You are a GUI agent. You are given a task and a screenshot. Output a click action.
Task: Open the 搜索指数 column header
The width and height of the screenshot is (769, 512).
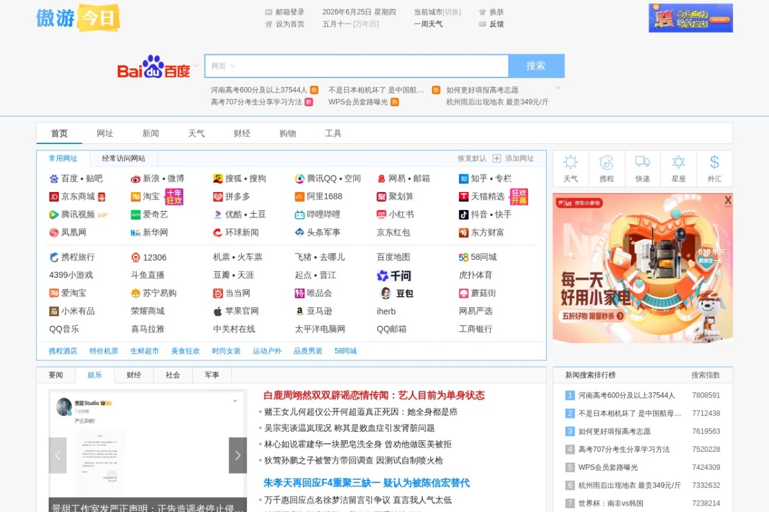coord(706,375)
